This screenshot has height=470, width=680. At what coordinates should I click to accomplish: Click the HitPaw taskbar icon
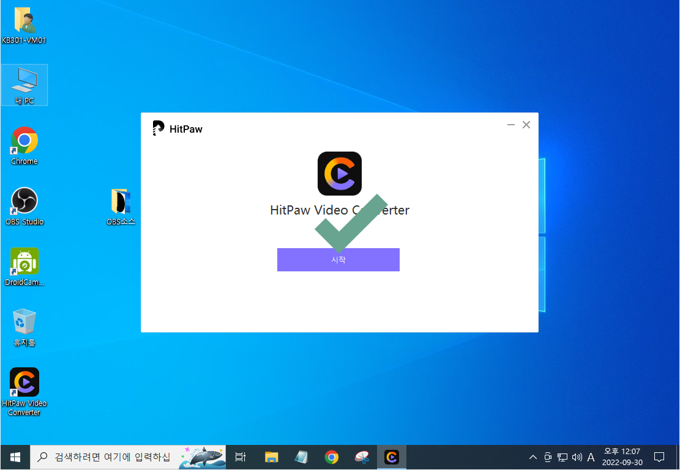pos(392,457)
